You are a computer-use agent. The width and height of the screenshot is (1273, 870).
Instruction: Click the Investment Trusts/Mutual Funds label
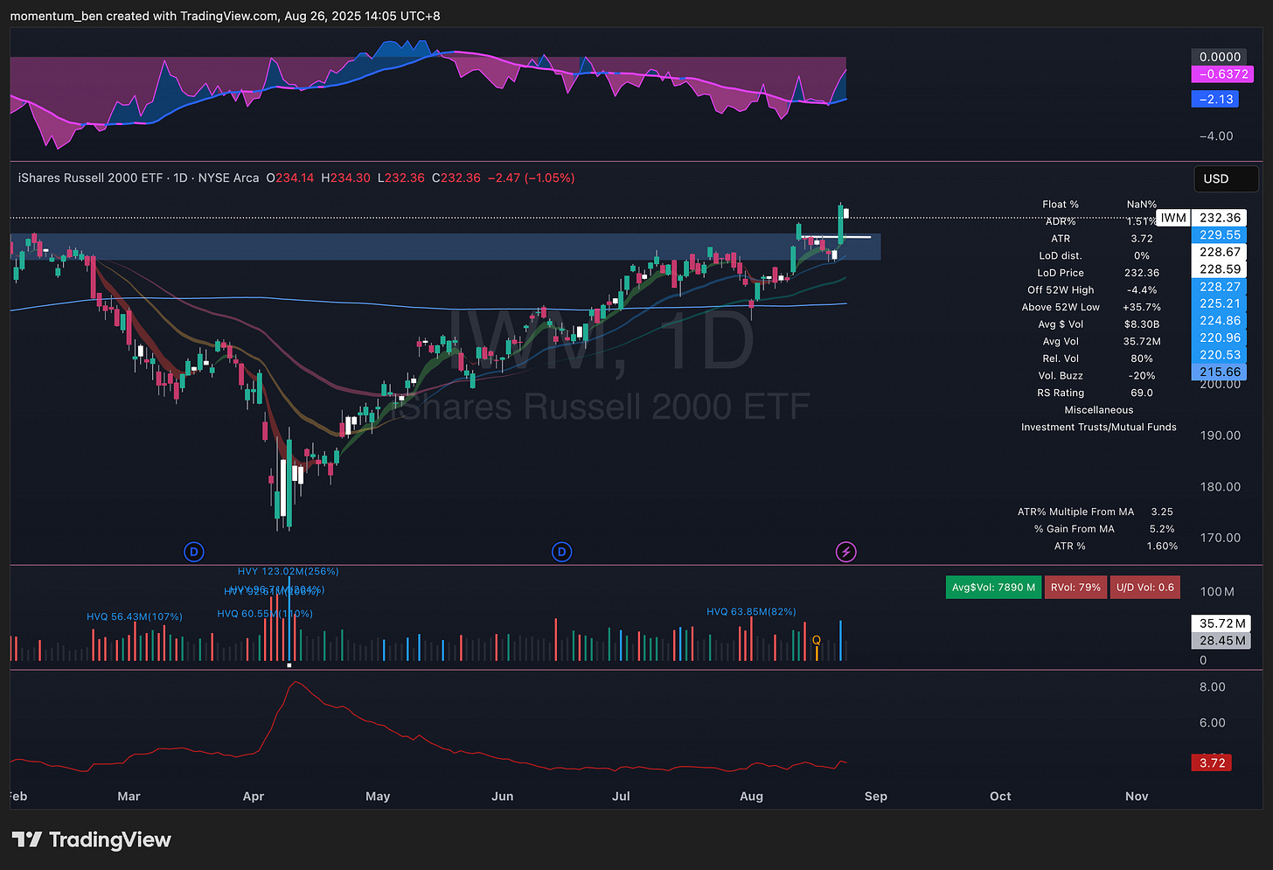coord(1099,428)
